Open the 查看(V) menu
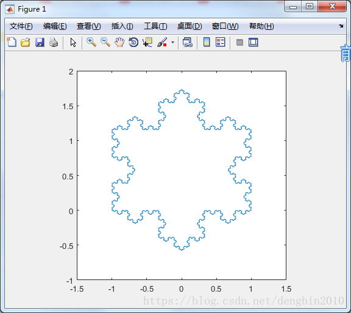Image resolution: width=351 pixels, height=313 pixels. pos(88,26)
